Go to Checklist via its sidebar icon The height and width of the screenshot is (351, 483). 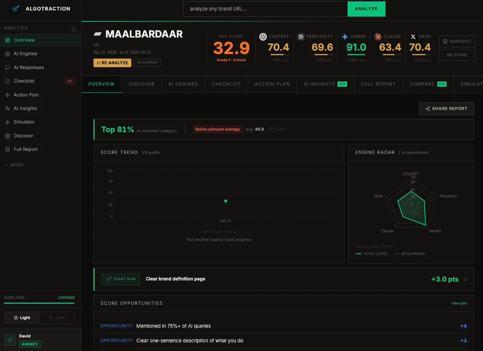[x=8, y=81]
